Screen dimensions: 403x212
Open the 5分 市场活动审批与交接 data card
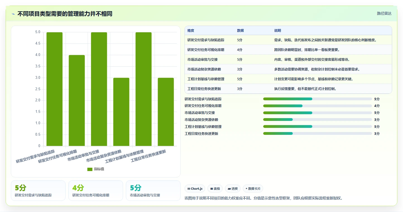(153, 191)
